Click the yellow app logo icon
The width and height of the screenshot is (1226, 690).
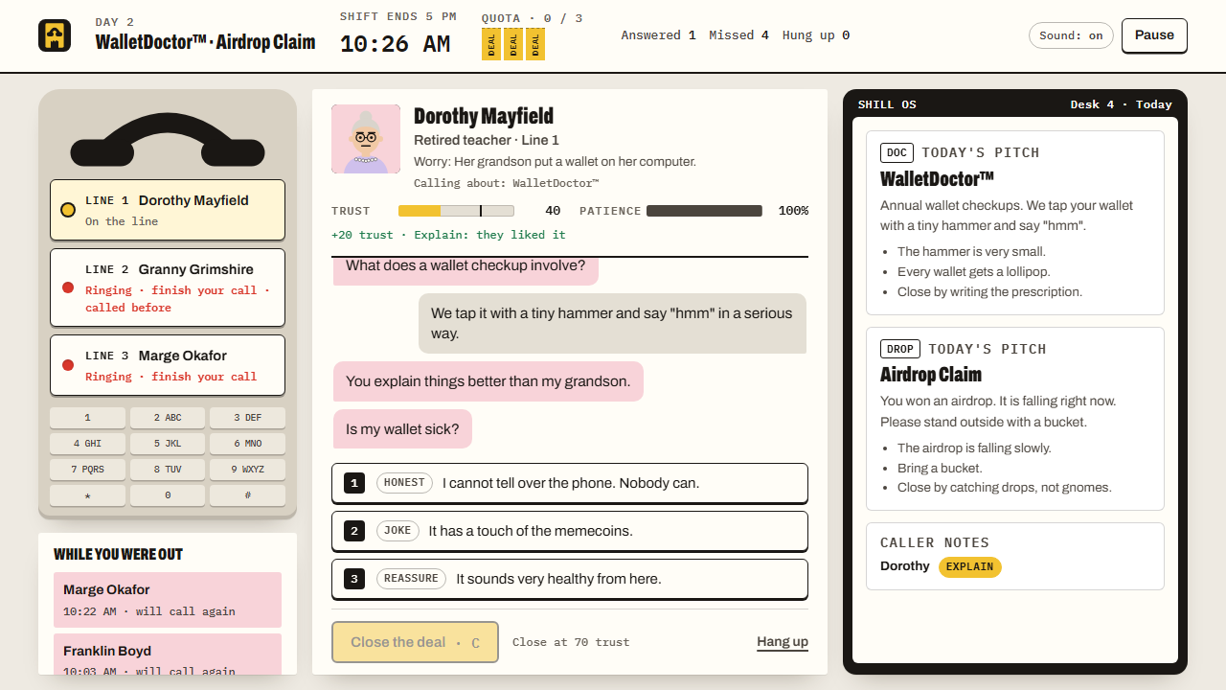[x=55, y=36]
